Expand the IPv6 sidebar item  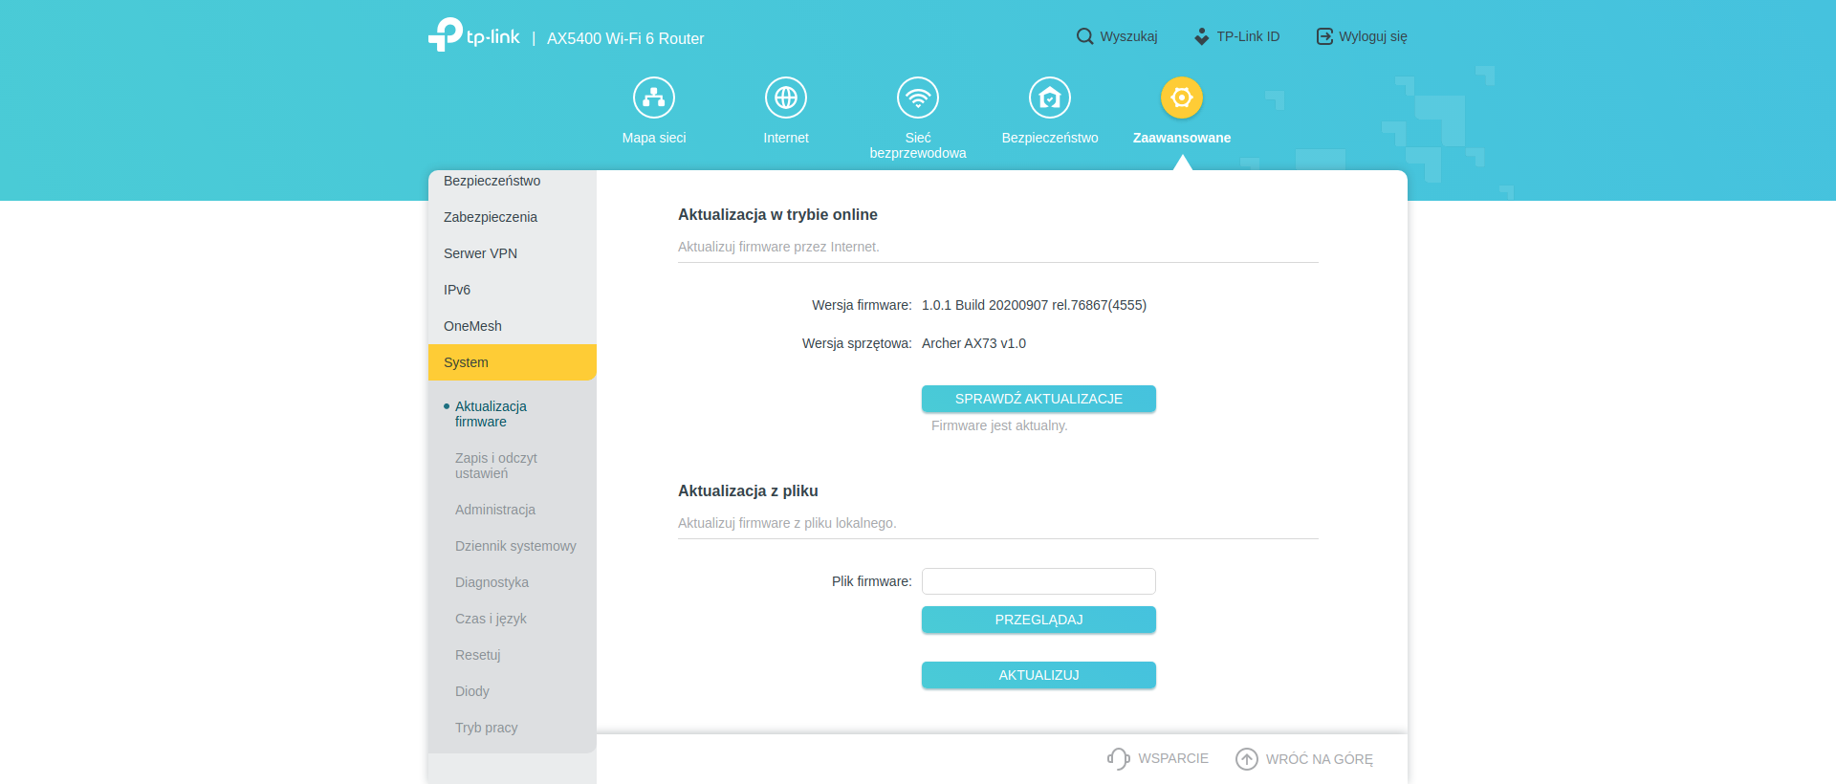[x=513, y=290]
